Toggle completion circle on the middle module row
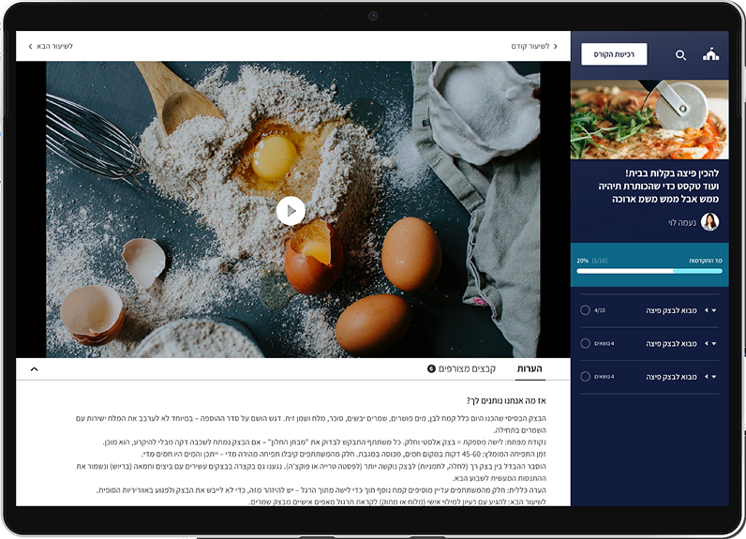Screen dimensions: 746x539 585,343
